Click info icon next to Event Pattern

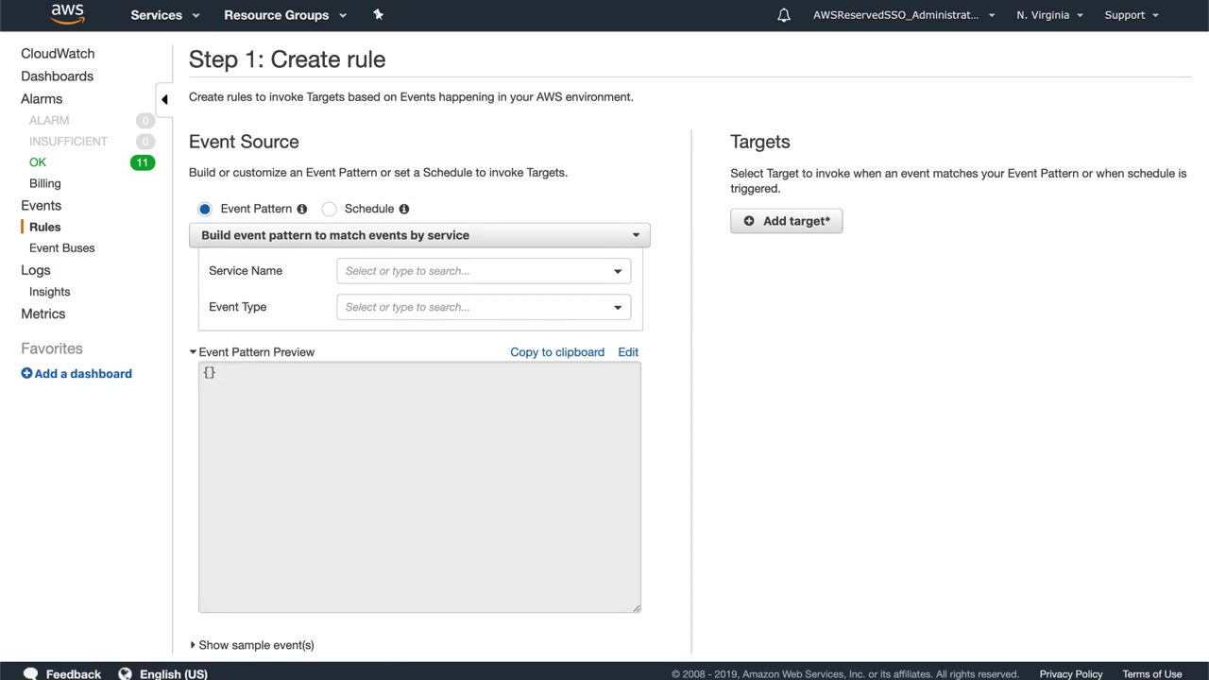click(302, 209)
